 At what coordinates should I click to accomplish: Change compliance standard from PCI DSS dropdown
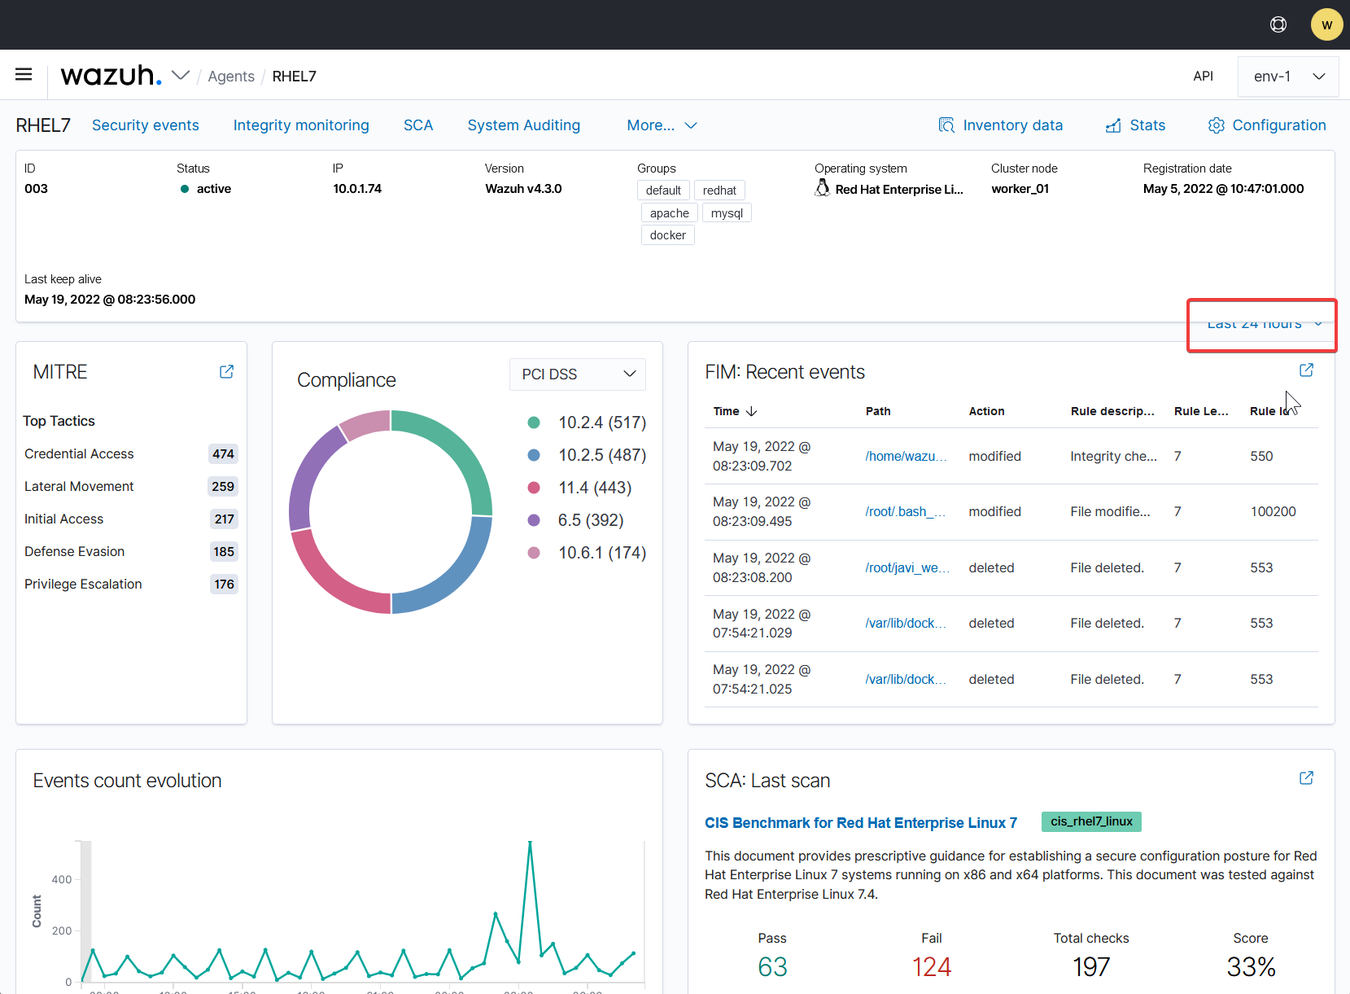[x=578, y=374]
